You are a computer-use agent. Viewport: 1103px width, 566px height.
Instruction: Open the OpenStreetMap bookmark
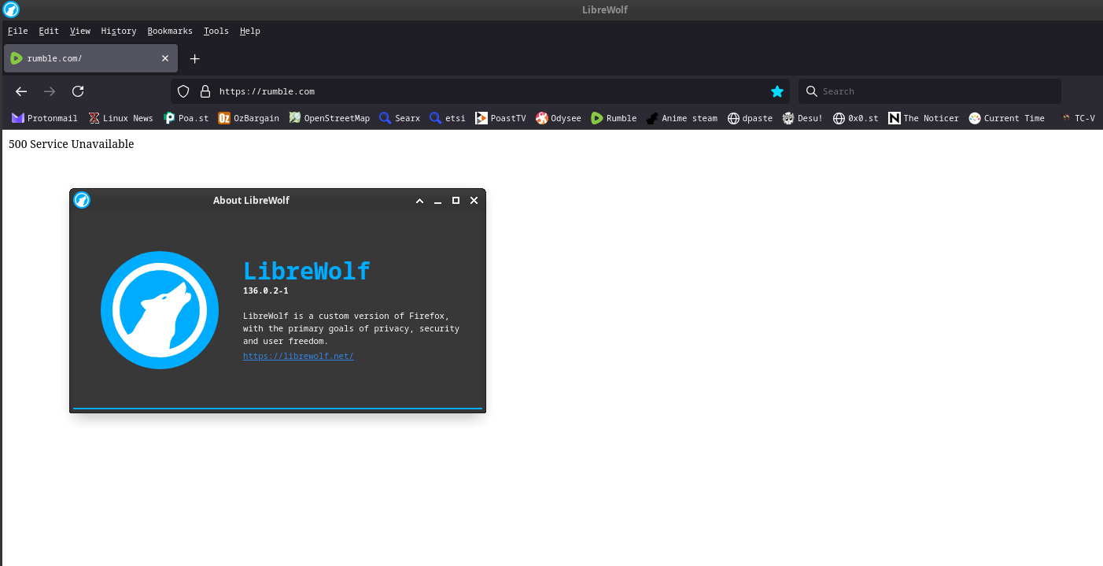(329, 118)
